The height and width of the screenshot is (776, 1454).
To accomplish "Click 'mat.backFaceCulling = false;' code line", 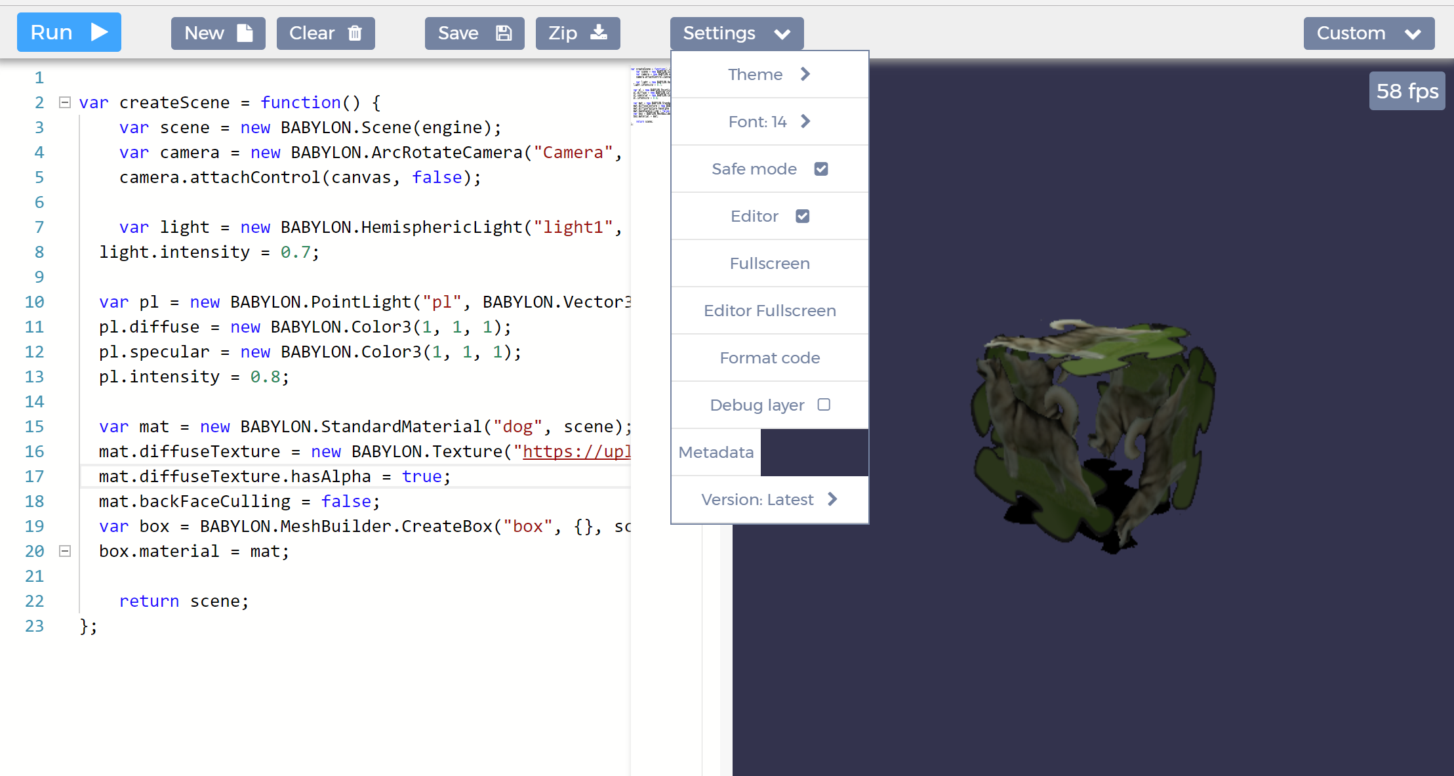I will coord(239,501).
